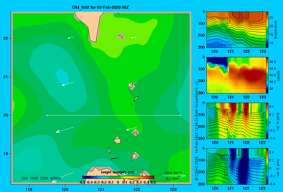
Task: Click the "BoM OceanMAPS v3" credit text
Action: (x=196, y=99)
